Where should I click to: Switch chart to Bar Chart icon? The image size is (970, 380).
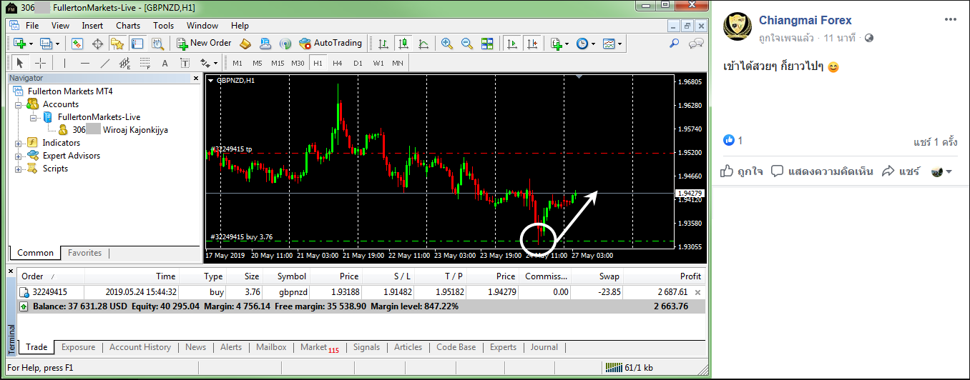point(383,44)
